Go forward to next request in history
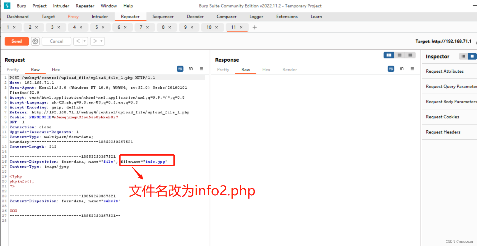 (x=95, y=41)
